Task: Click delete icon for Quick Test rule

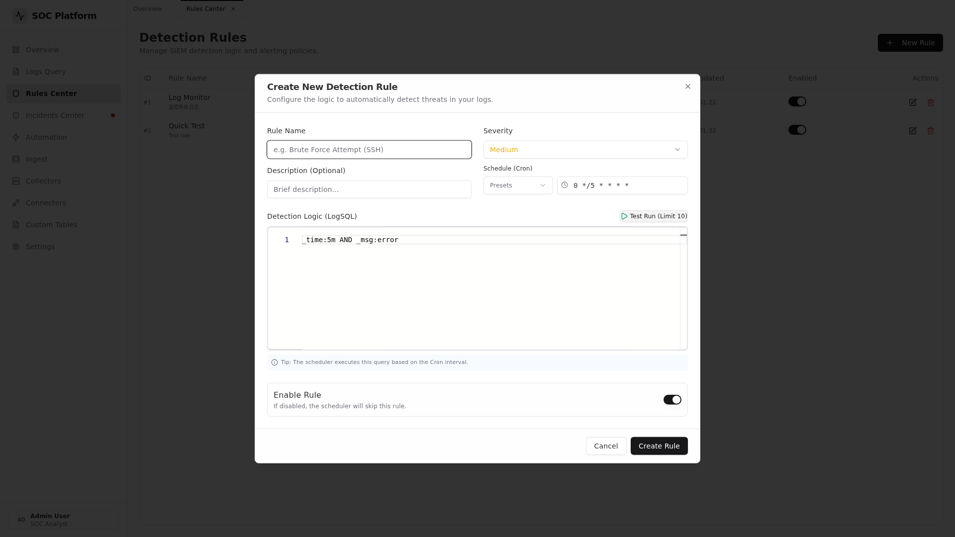Action: [931, 131]
